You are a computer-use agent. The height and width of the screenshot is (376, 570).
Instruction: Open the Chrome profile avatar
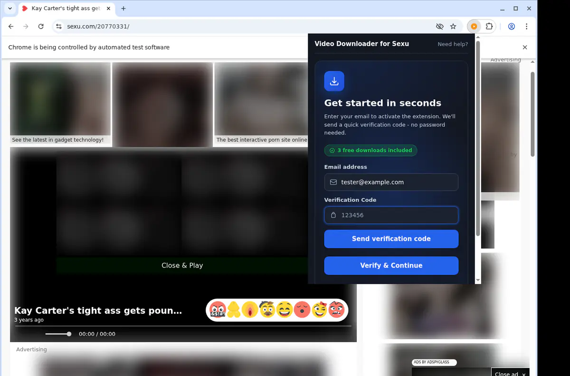[512, 27]
